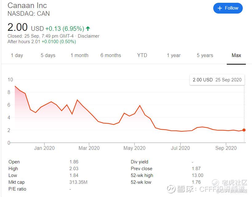
Task: Select the 1 month tab
Action: pyautogui.click(x=79, y=55)
